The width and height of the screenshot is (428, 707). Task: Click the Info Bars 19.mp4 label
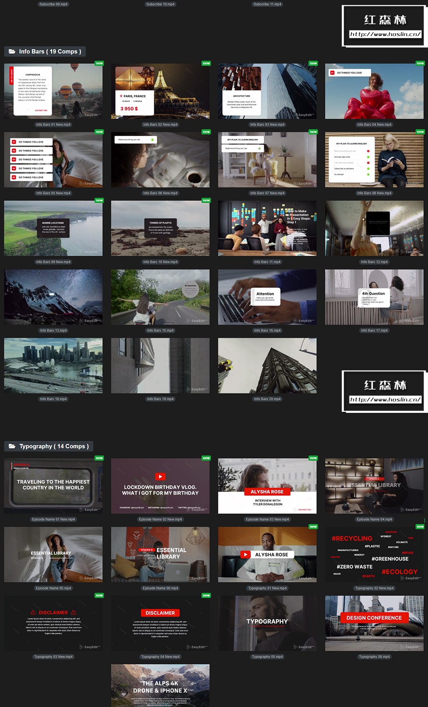point(160,399)
